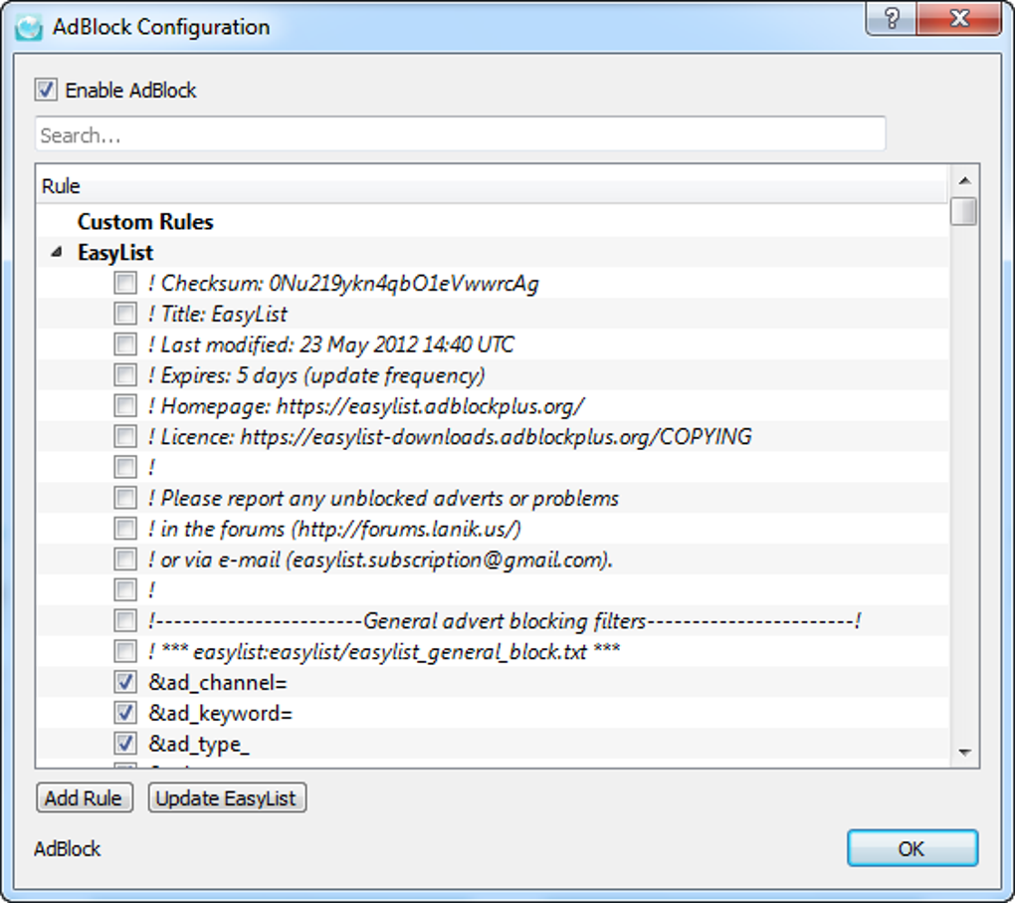Click the vertical scrollbar thumb
The image size is (1015, 903).
click(x=964, y=211)
